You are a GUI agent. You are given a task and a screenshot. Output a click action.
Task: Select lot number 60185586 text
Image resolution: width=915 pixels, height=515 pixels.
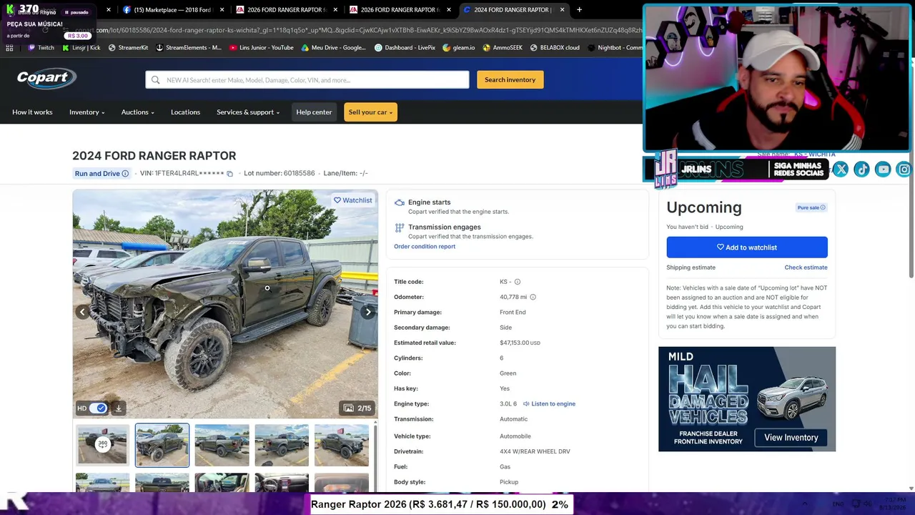coord(280,174)
